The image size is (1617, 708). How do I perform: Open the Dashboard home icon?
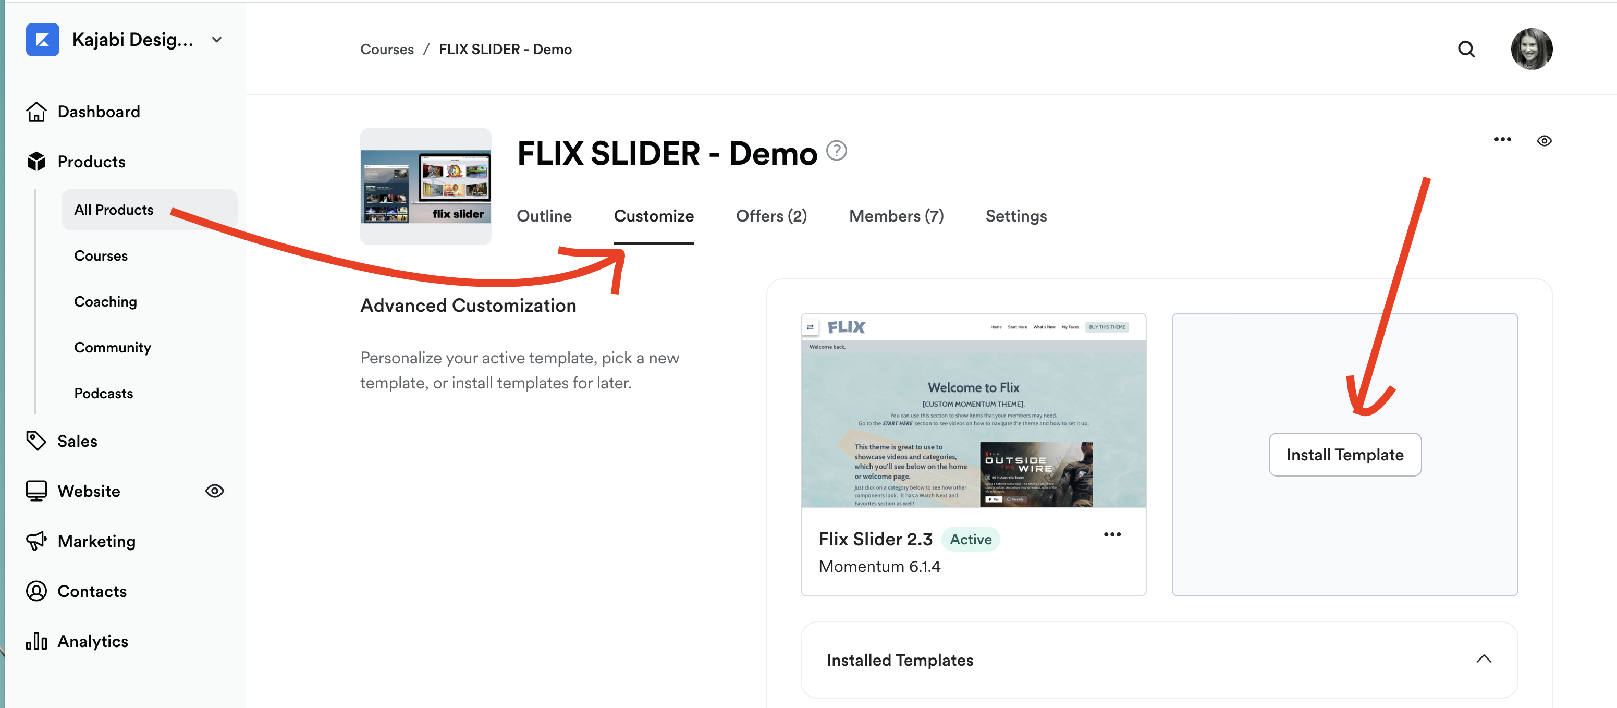click(x=36, y=112)
